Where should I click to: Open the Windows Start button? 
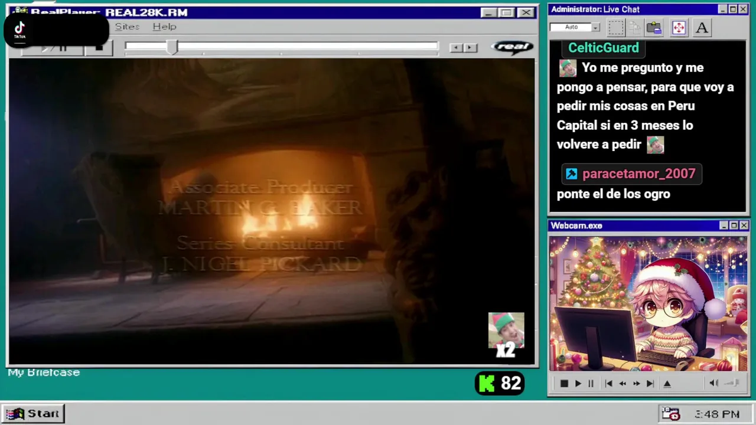coord(33,414)
